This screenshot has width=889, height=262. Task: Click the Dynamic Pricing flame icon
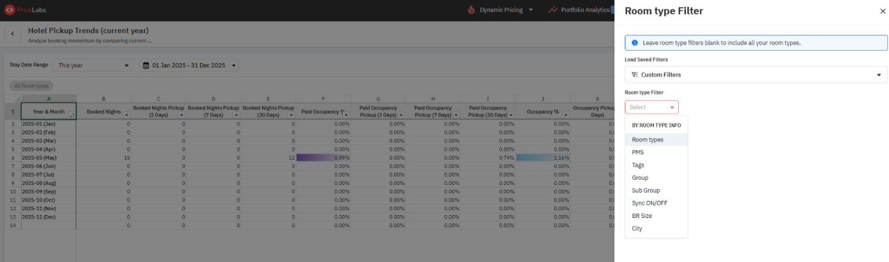click(471, 10)
